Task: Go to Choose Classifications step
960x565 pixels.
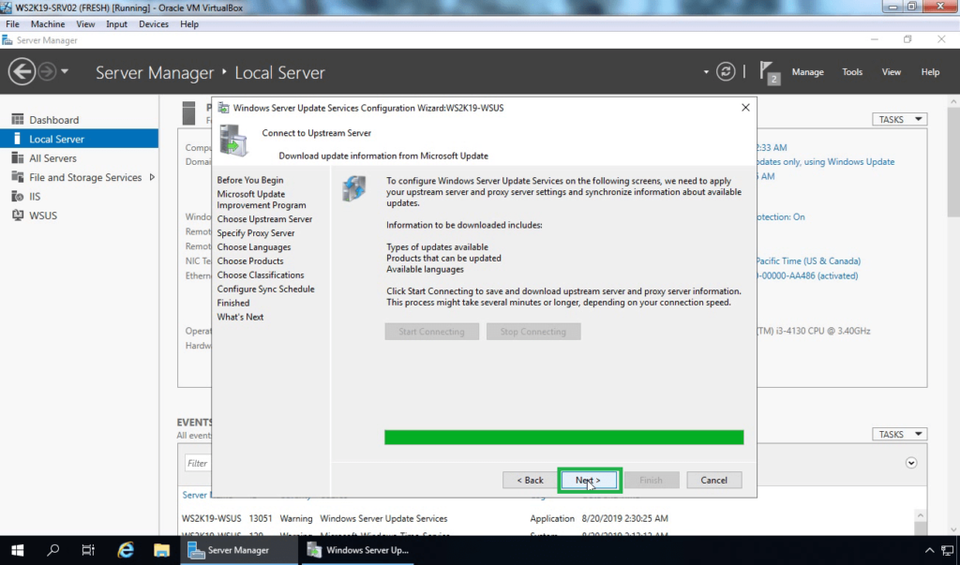Action: (x=261, y=275)
